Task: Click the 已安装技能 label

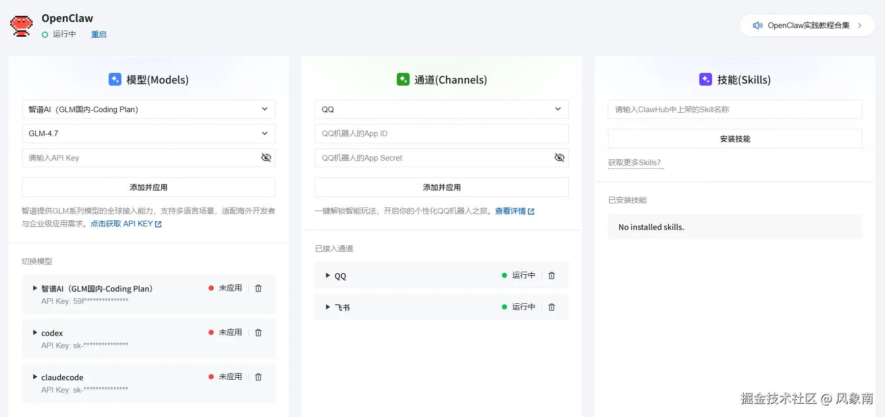Action: point(627,200)
